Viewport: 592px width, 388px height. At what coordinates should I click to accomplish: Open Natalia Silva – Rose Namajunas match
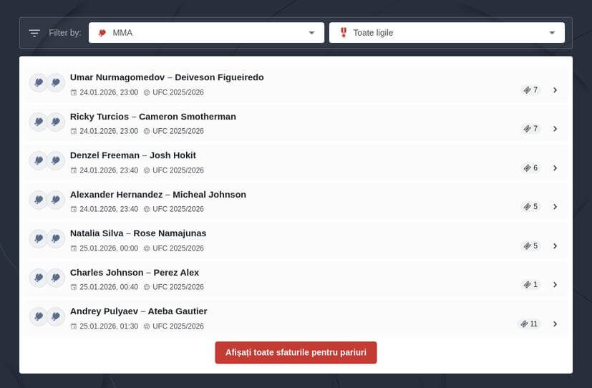[x=138, y=233]
